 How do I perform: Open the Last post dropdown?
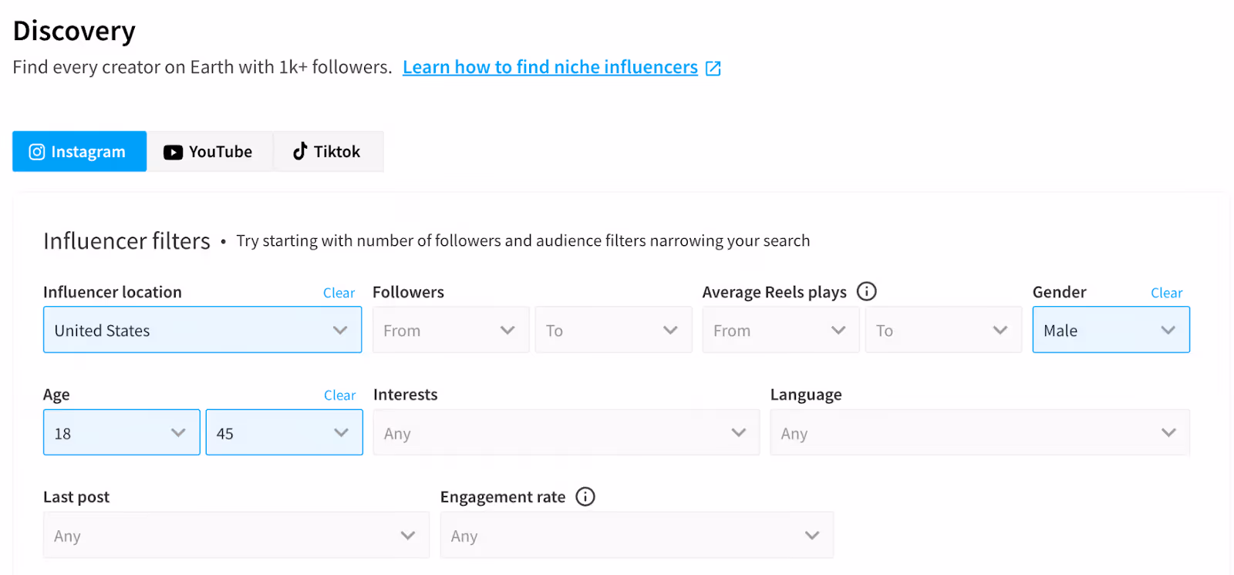236,536
